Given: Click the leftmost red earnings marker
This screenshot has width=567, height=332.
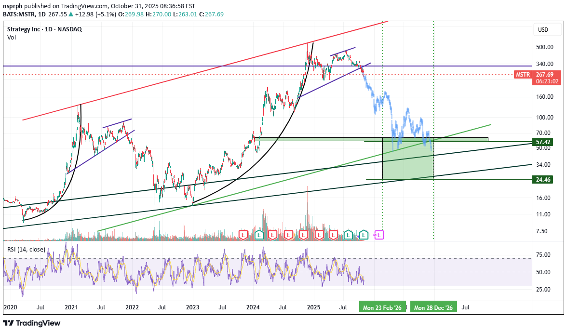Looking at the screenshot, I should click(244, 235).
